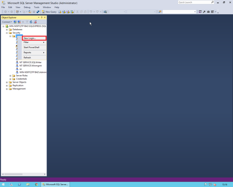Open the toolbar overflow options arrow
Image resolution: width=233 pixels, height=187 pixels.
[218, 12]
